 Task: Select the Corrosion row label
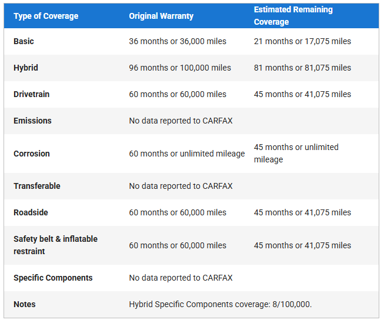pyautogui.click(x=32, y=154)
